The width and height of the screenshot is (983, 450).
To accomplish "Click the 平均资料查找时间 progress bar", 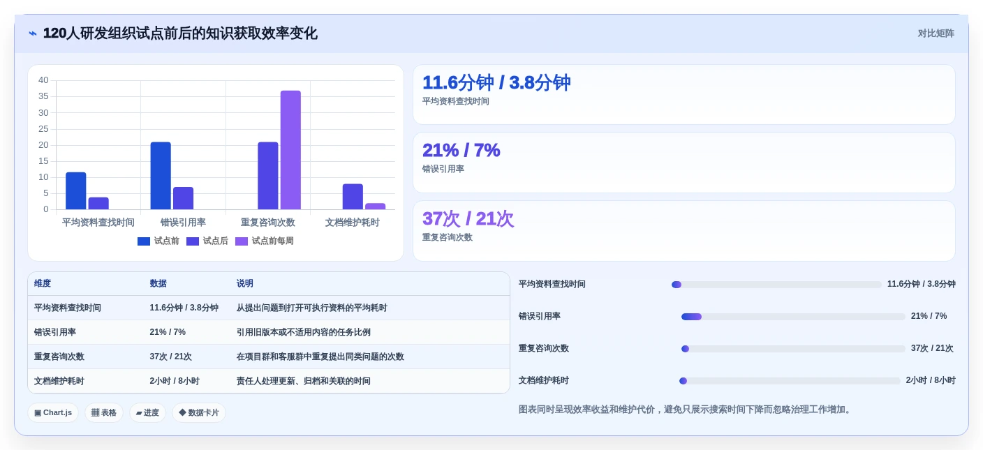I will click(776, 285).
